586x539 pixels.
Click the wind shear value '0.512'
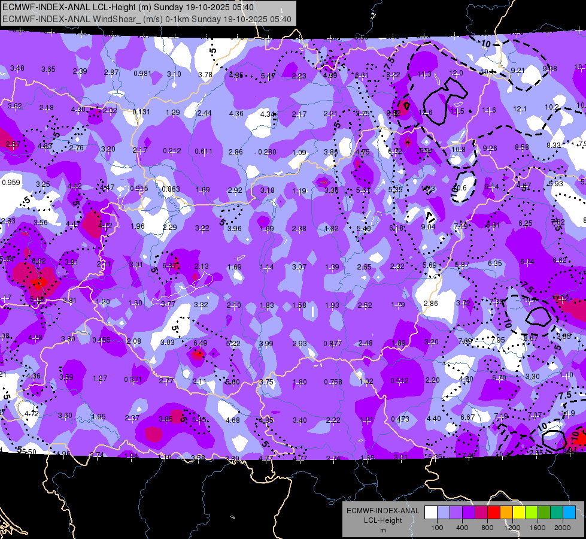coord(399,381)
